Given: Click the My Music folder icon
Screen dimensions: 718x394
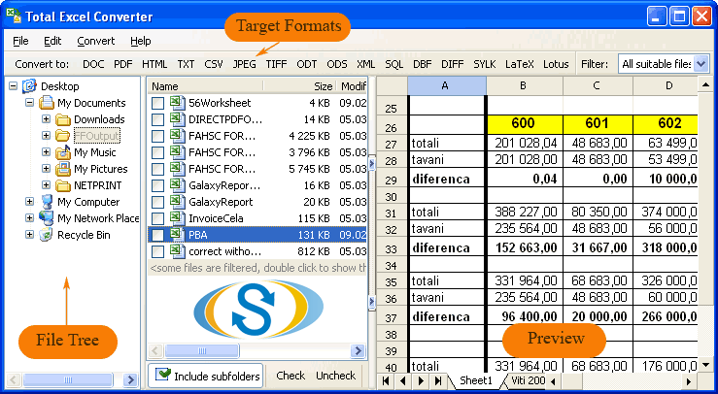Looking at the screenshot, I should pos(63,152).
